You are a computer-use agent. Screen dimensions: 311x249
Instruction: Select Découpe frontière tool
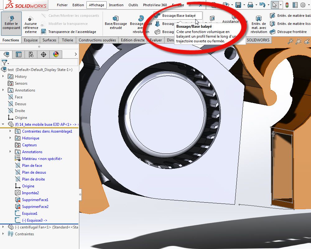point(288,31)
